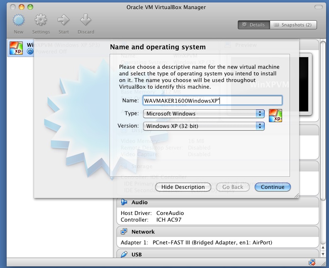Click the Discard toolbar icon
The height and width of the screenshot is (268, 329).
85,20
